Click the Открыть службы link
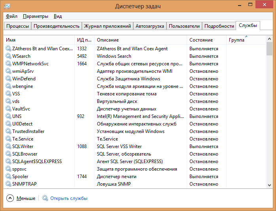This screenshot has width=276, height=211. [x=69, y=198]
